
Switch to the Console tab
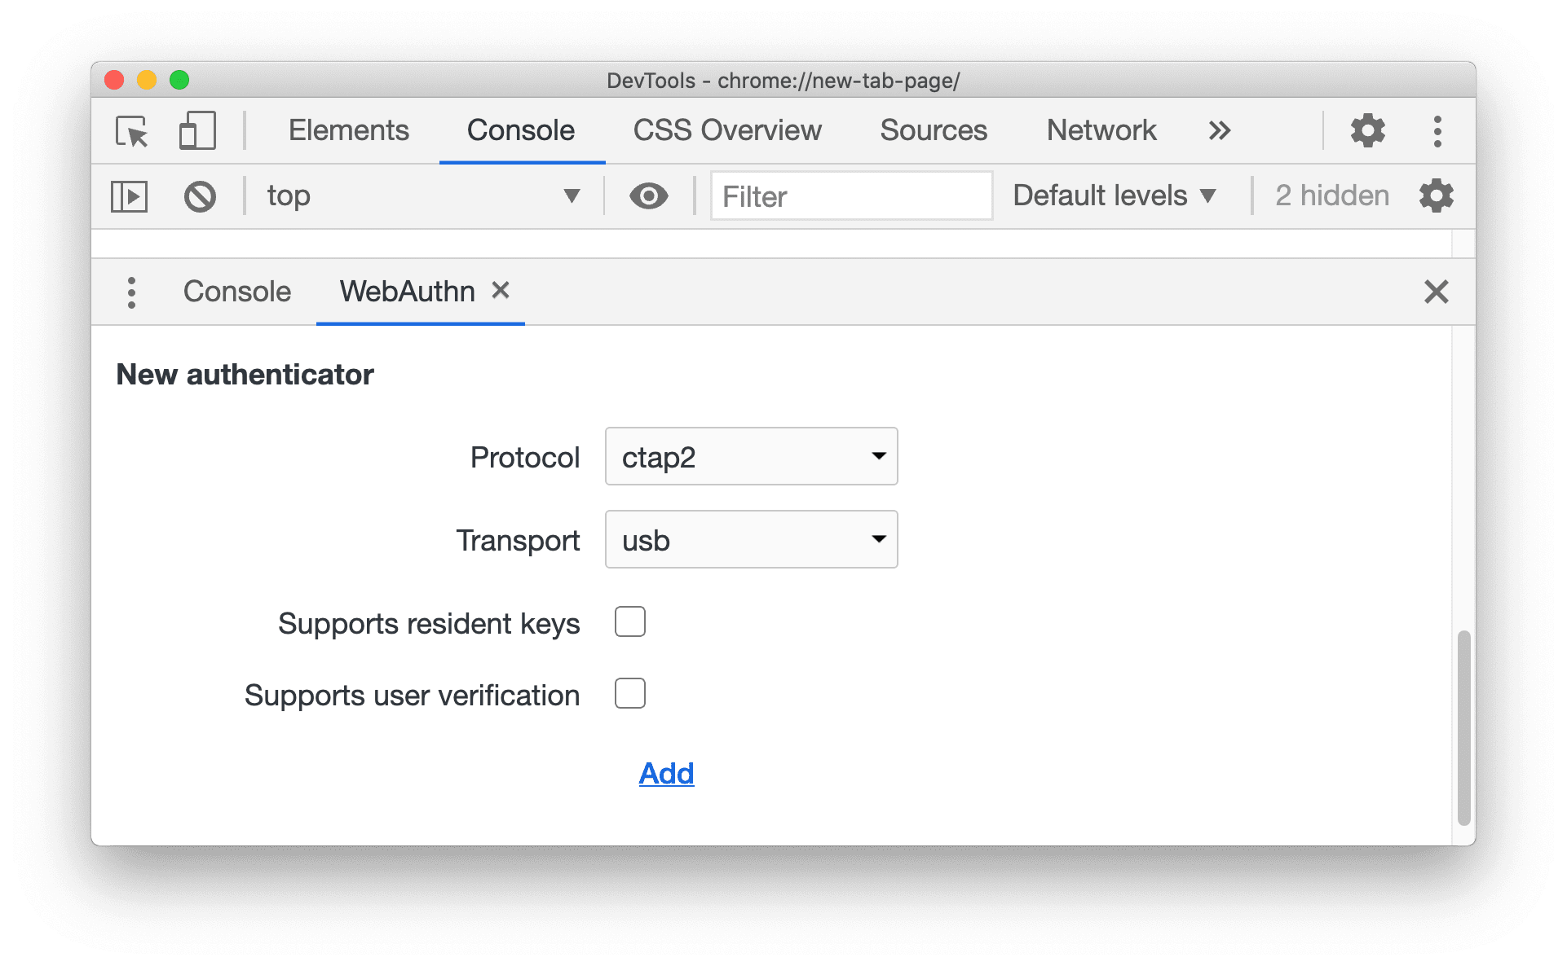pos(235,293)
